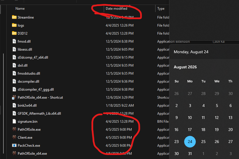This screenshot has width=239, height=159.
Task: Select the GFSDK_Aftermath_Lib.x64.dll file name
Action: [39, 114]
